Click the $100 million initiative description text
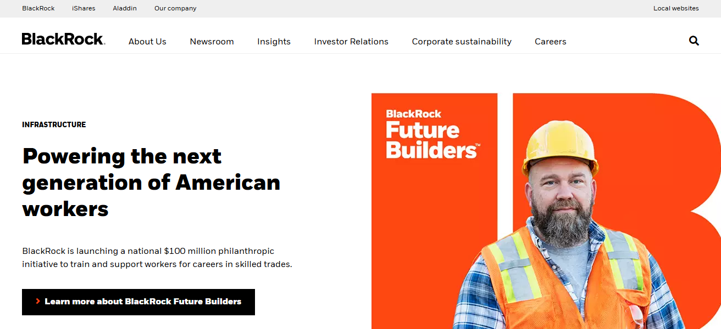 click(x=157, y=258)
